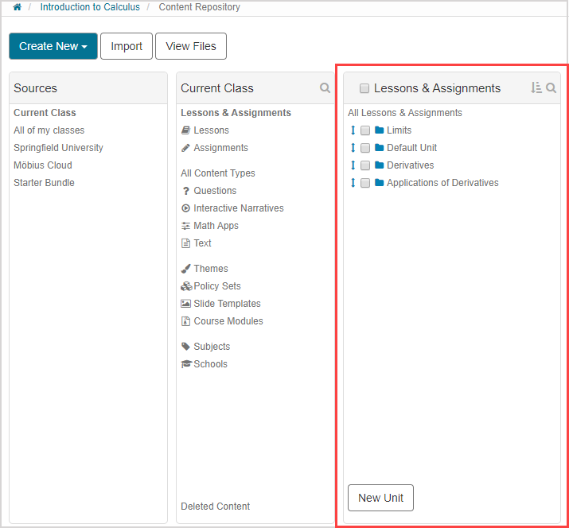This screenshot has height=528, width=569.
Task: Click the drag handle icon beside Limits
Action: [353, 130]
